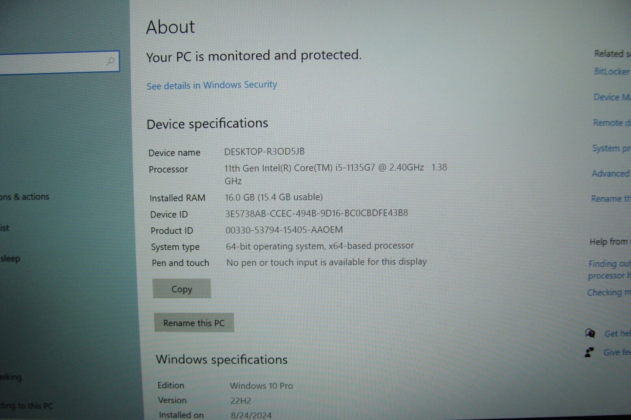The height and width of the screenshot is (420, 631).
Task: Click the Windows specifications heading
Action: (x=222, y=359)
